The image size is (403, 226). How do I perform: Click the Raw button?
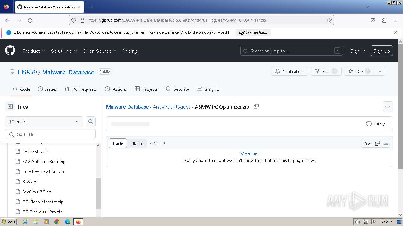tap(367, 143)
